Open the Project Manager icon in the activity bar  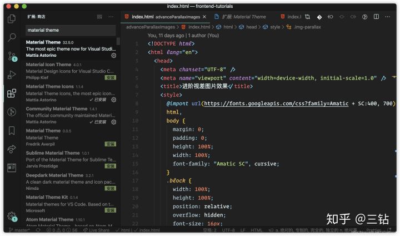tap(12, 168)
